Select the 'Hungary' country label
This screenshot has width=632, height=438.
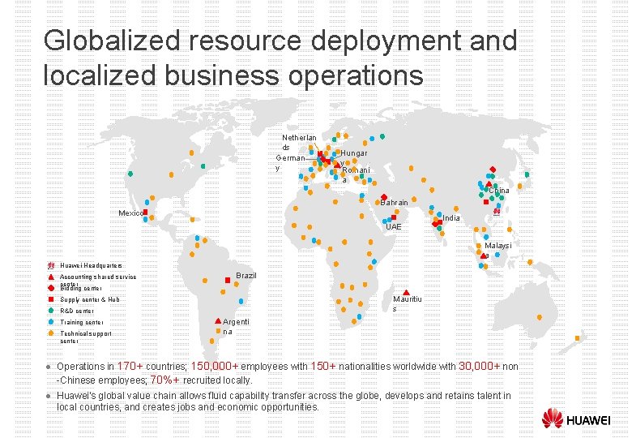tap(354, 157)
